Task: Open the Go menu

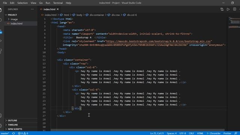Action: [x=41, y=3]
